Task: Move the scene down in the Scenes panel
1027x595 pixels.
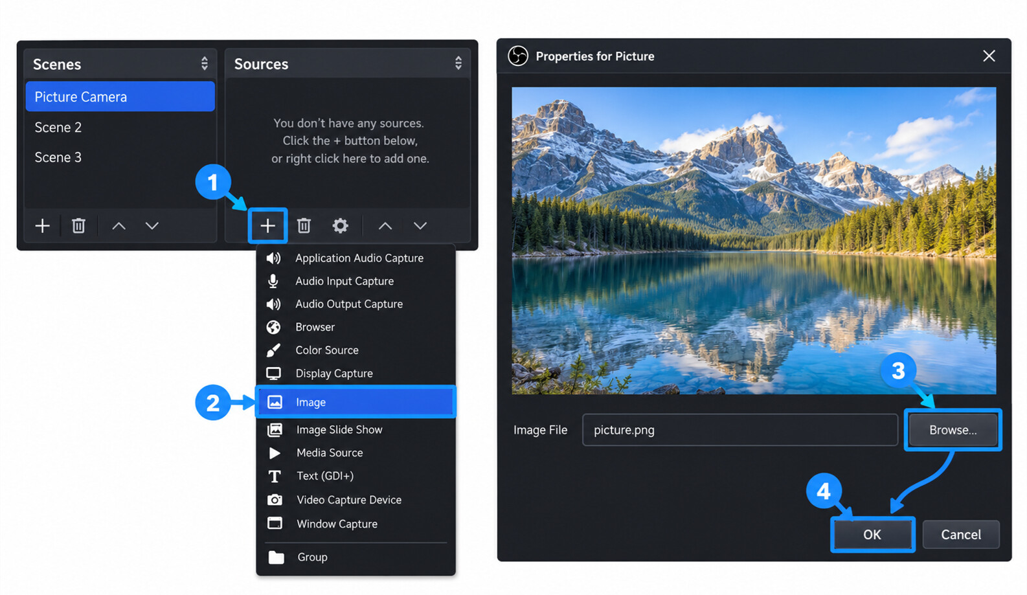Action: (x=152, y=225)
